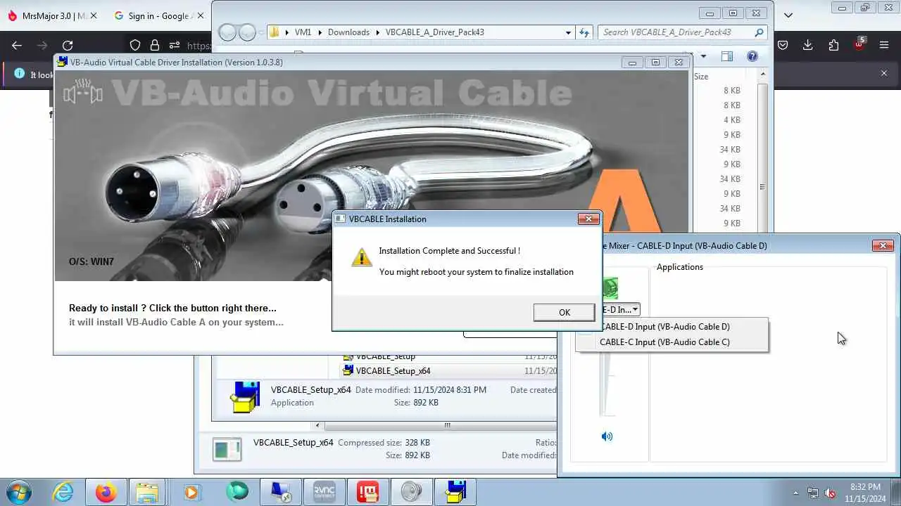Open Explorer help
901x506 pixels.
pos(752,56)
